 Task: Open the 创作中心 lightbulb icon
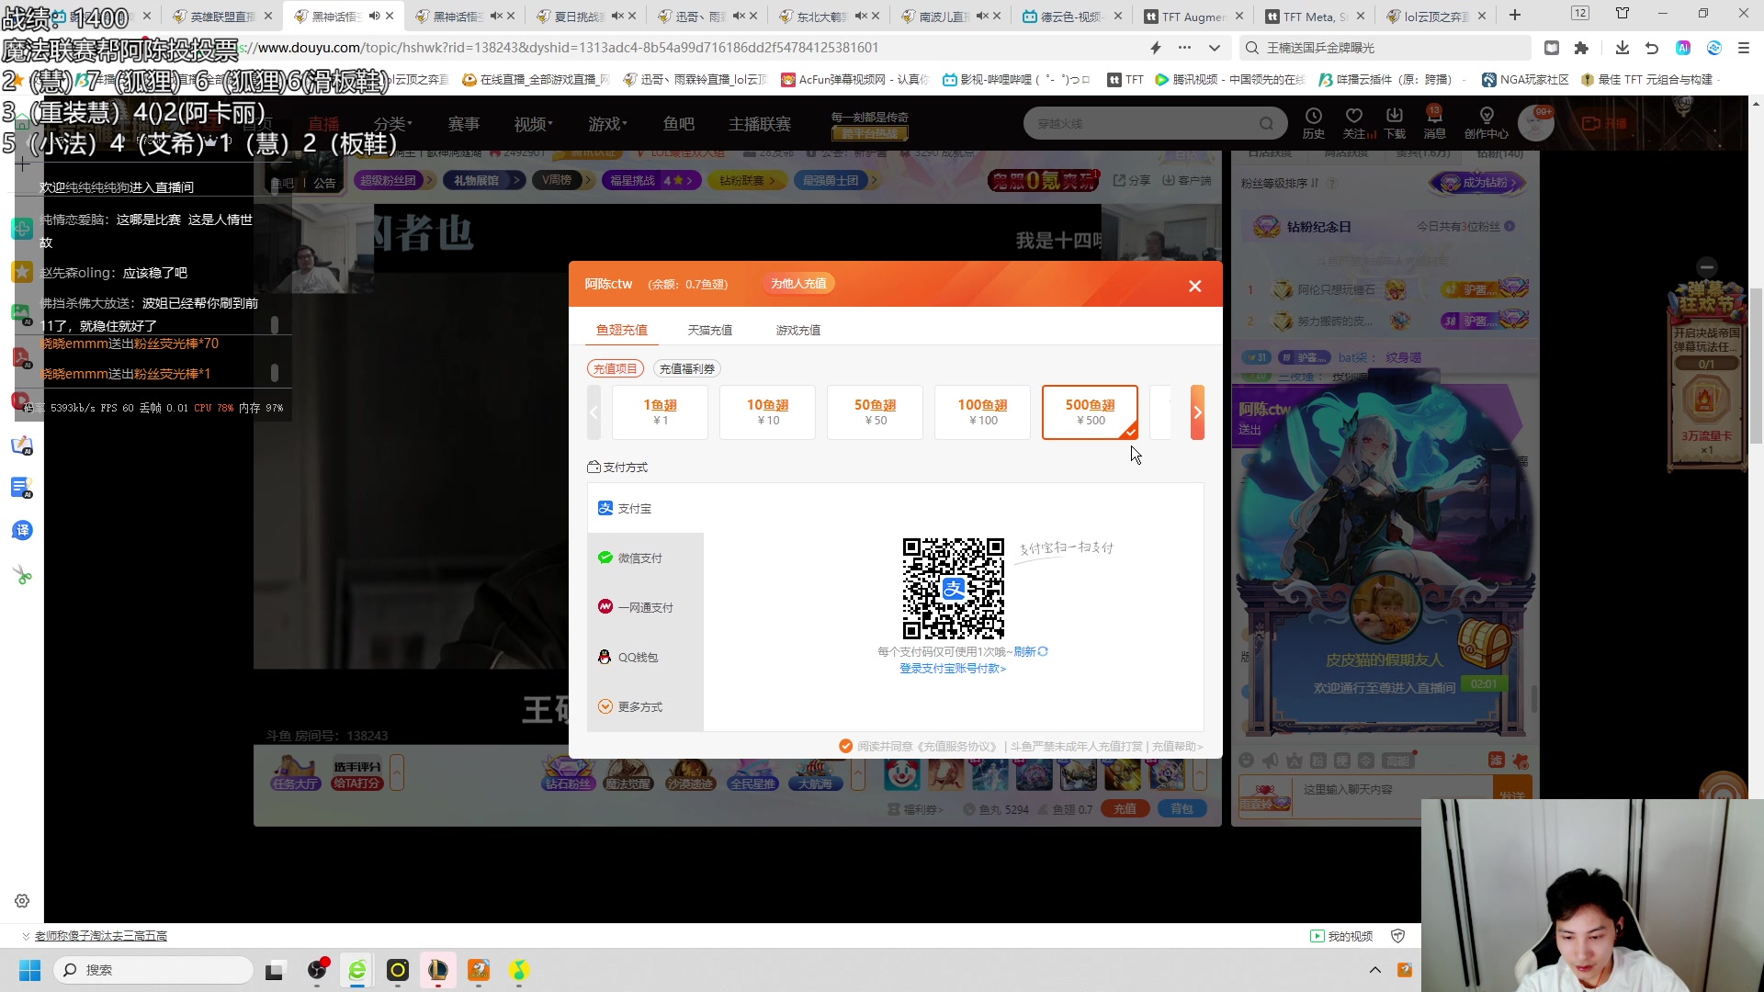click(1486, 123)
